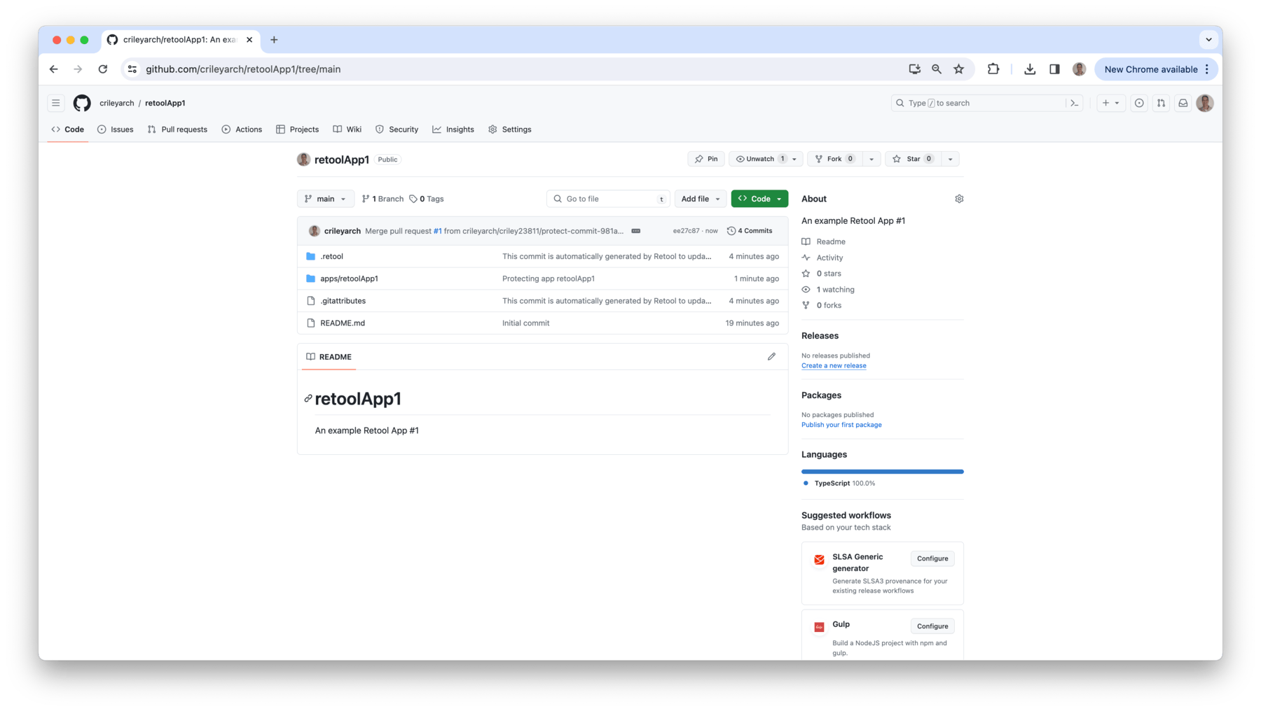Click the Chrome address bar URL
This screenshot has width=1261, height=711.
[x=243, y=69]
